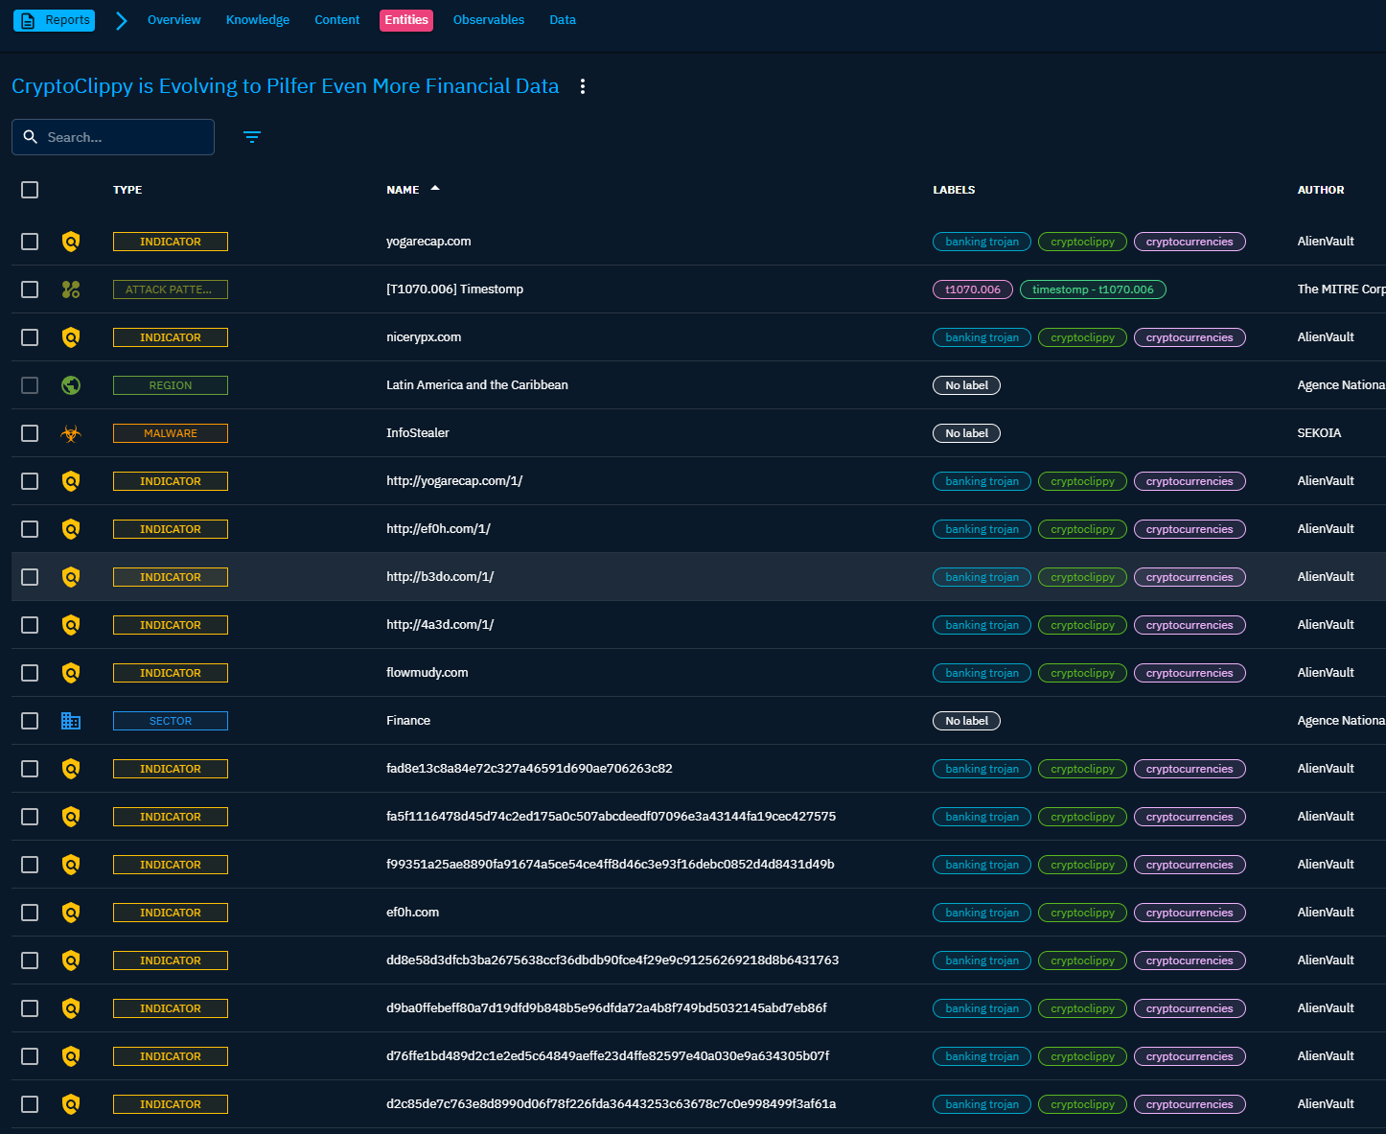
Task: Click the timestomp - t1070.006 label
Action: (x=1093, y=289)
